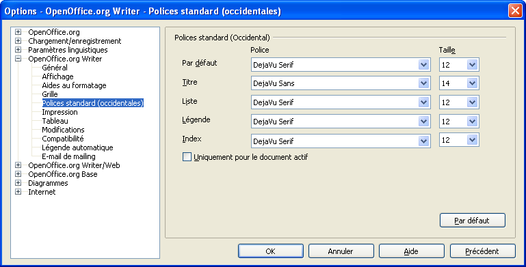The height and width of the screenshot is (267, 526).
Task: Open the Titre font dropdown arrow
Action: click(424, 83)
